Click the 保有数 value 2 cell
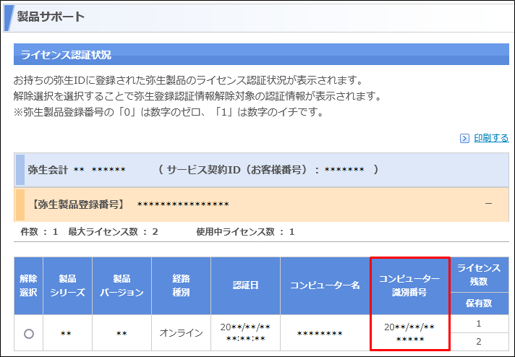The image size is (515, 357). click(x=479, y=342)
